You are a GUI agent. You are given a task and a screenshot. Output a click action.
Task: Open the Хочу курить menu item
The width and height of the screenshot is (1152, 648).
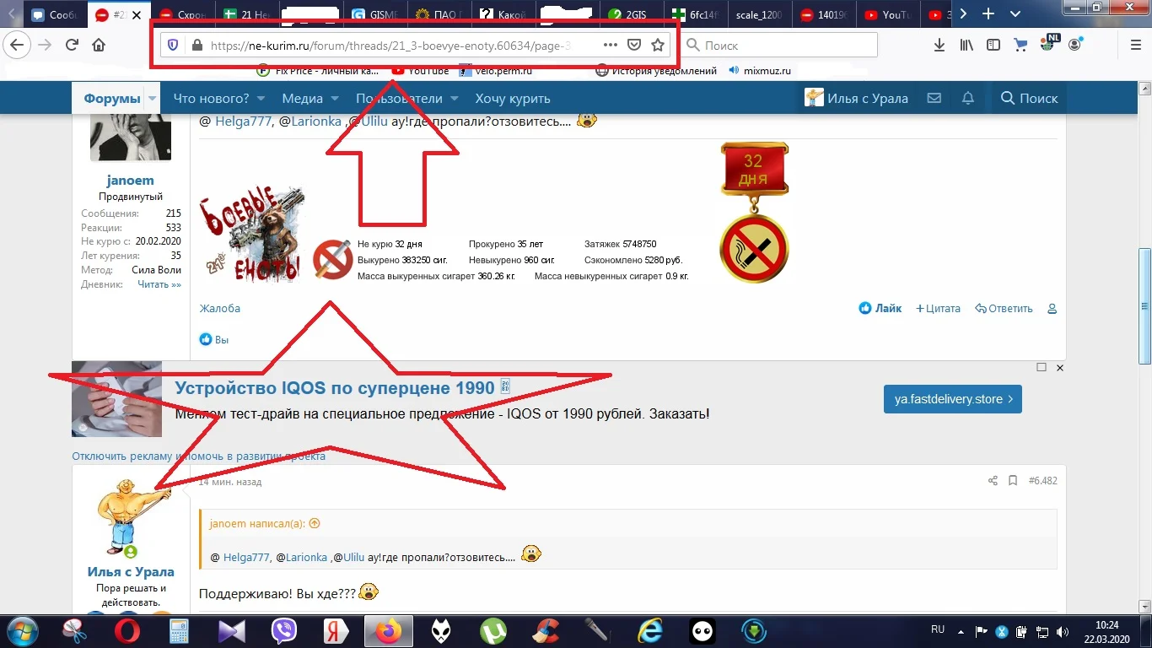(x=512, y=98)
